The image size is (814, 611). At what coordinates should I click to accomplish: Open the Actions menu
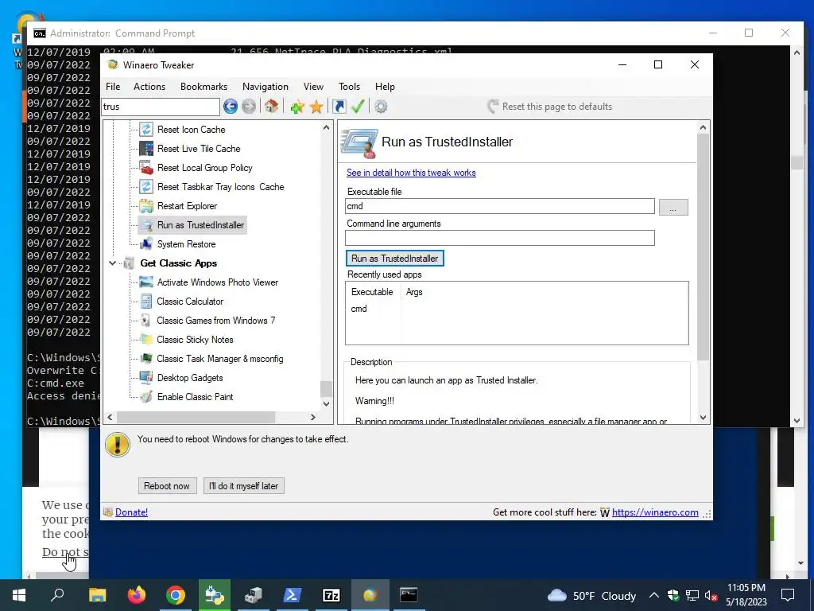point(149,87)
